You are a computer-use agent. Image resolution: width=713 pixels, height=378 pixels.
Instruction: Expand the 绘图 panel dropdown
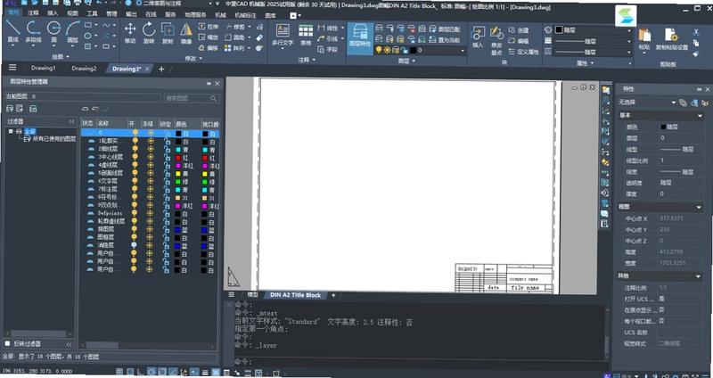click(61, 57)
